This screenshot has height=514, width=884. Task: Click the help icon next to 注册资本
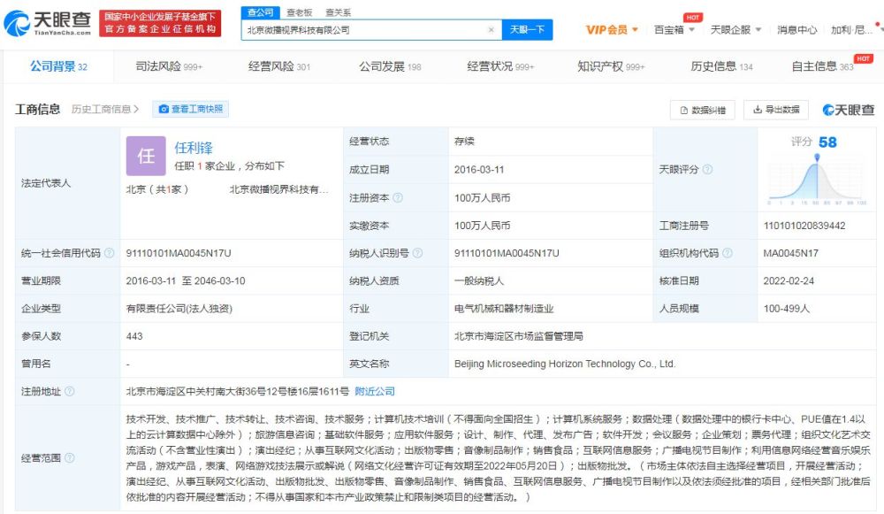[x=398, y=197]
